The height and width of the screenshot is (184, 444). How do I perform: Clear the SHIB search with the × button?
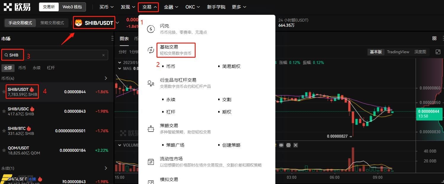pyautogui.click(x=103, y=55)
